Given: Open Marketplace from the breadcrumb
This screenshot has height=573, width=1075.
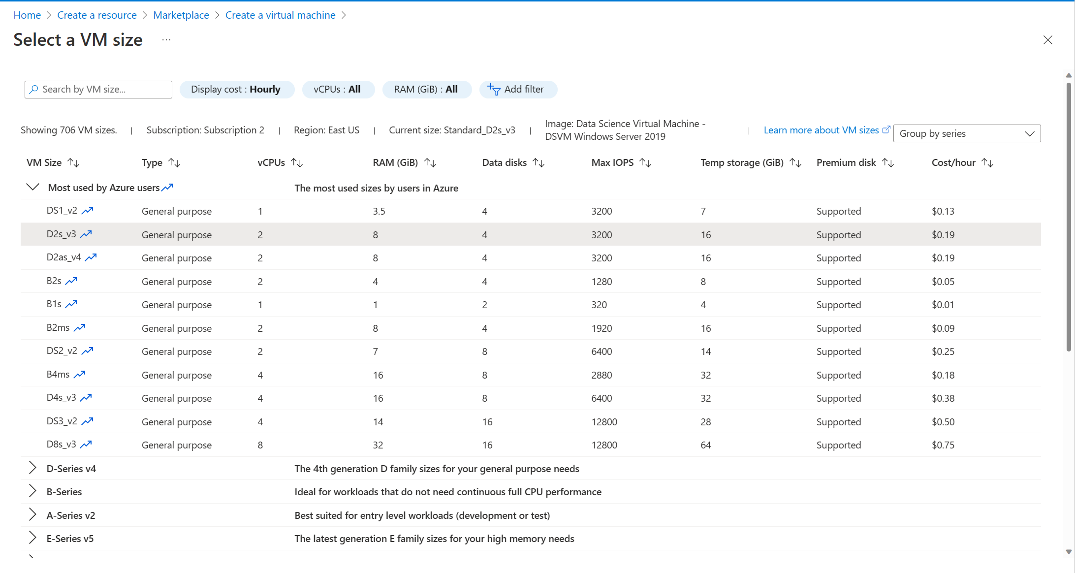Looking at the screenshot, I should [181, 15].
